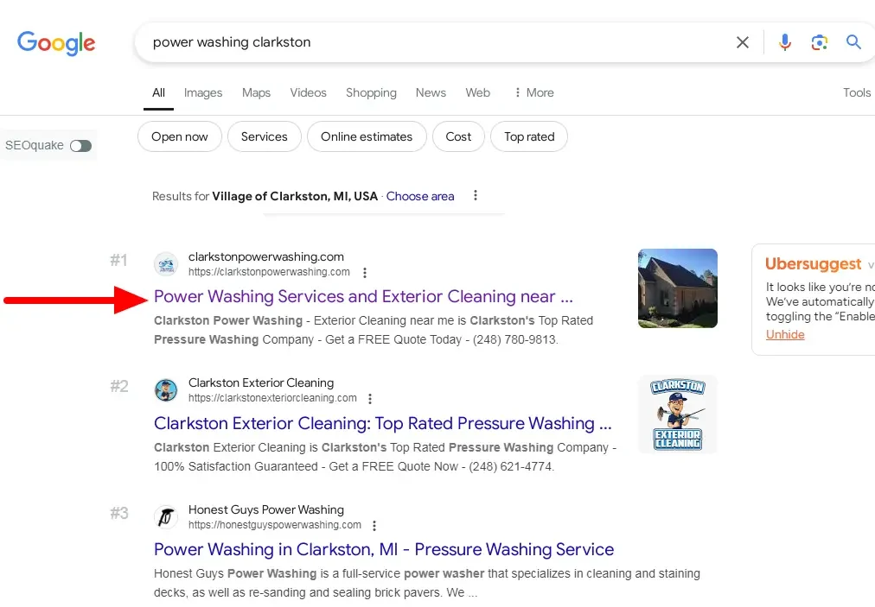
Task: Open options for Honest Guys result
Action: 374,526
